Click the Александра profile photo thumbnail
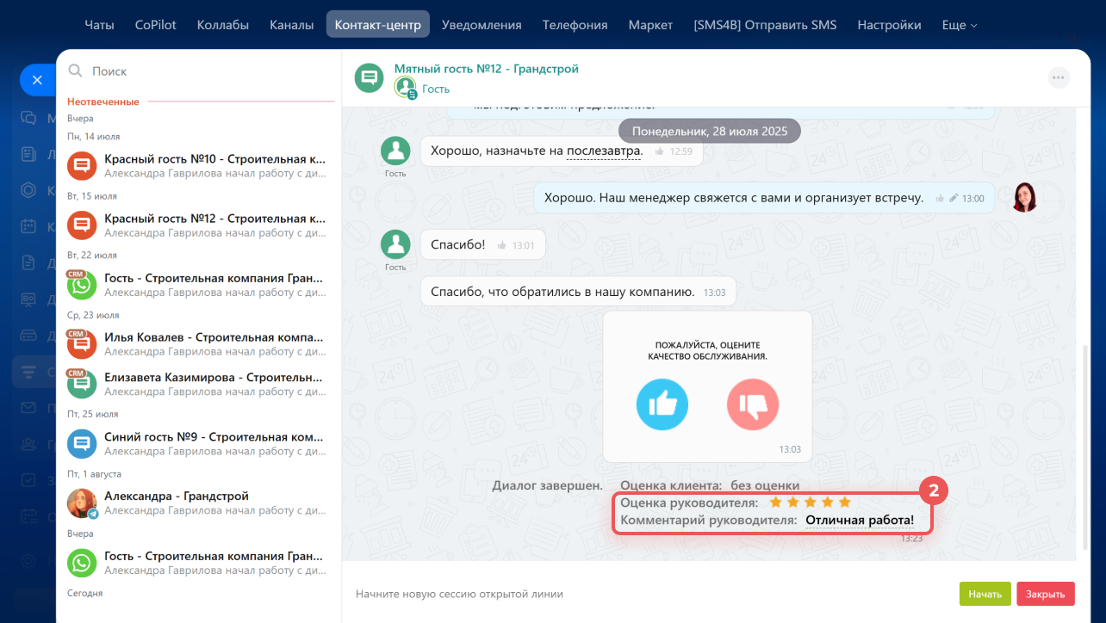Image resolution: width=1106 pixels, height=623 pixels. tap(82, 503)
